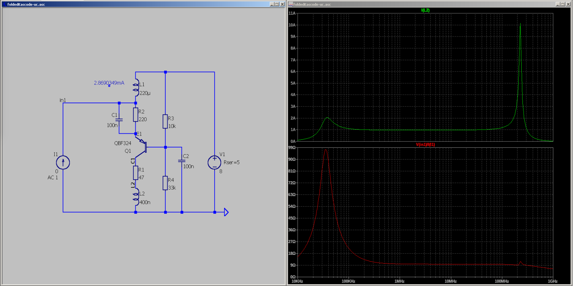Click the C2 capacitor symbol

(x=182, y=161)
